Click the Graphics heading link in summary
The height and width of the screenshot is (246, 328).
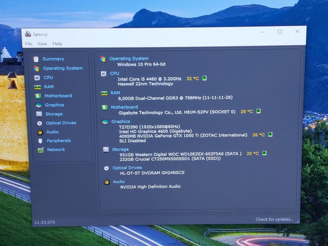tap(121, 122)
